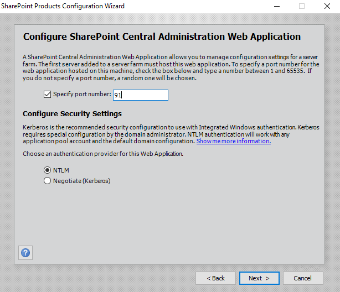The image size is (340, 292).
Task: Click the 'Configure Security Settings' section heading
Action: coord(72,114)
